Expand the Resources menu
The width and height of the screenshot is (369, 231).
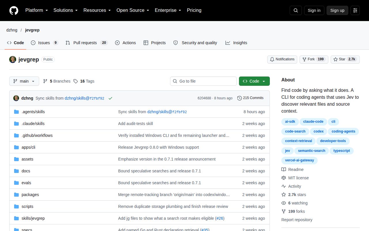pyautogui.click(x=97, y=10)
